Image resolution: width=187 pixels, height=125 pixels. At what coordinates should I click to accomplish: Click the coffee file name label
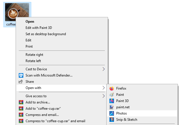coord(11,24)
